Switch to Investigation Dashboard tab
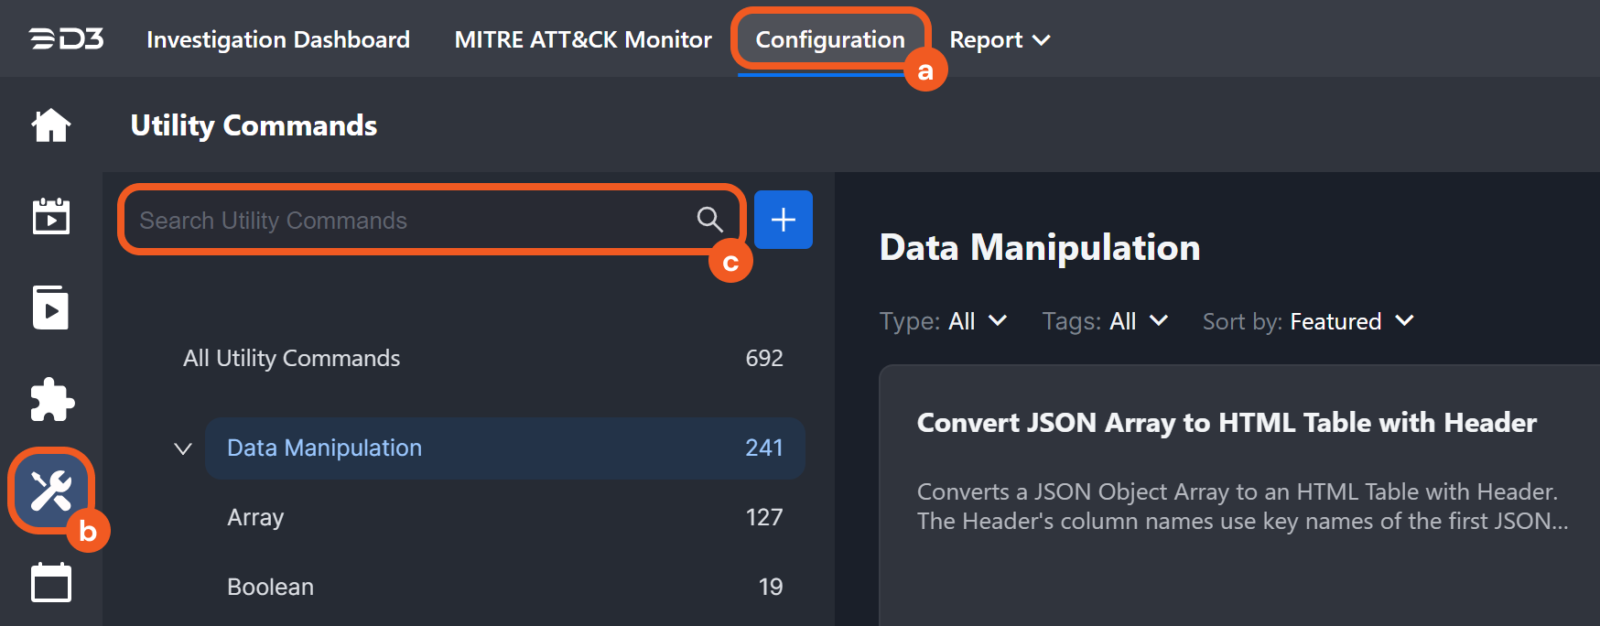Viewport: 1600px width, 626px height. 278,40
